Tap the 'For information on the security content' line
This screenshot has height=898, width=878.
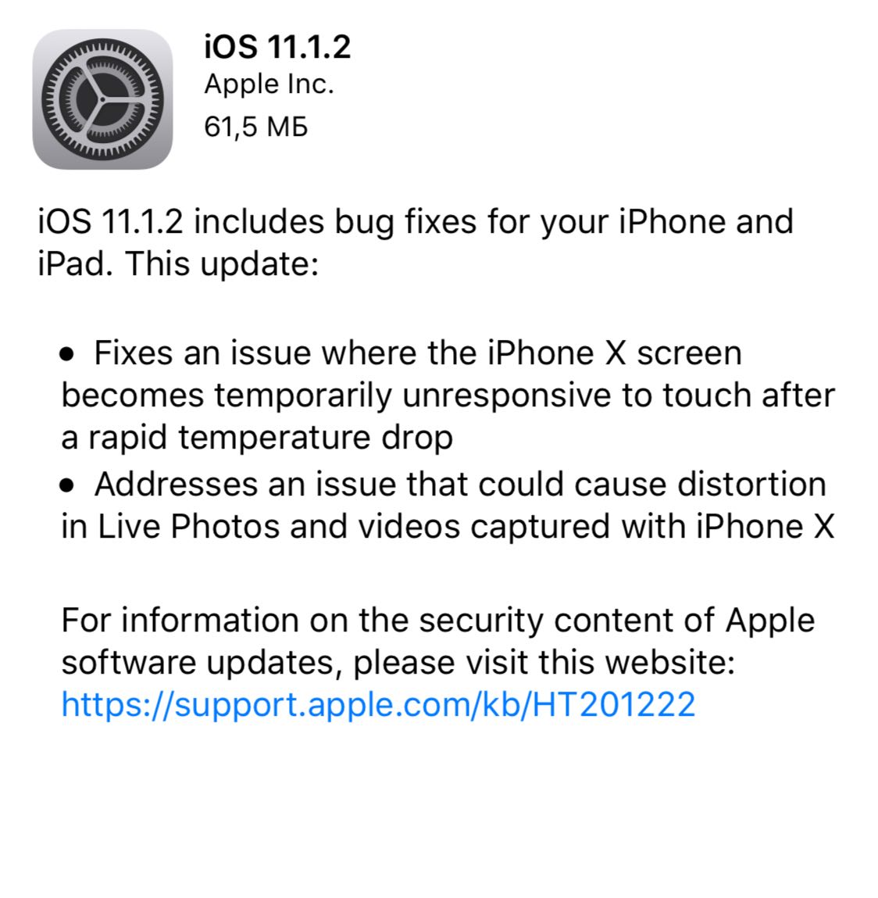point(388,621)
